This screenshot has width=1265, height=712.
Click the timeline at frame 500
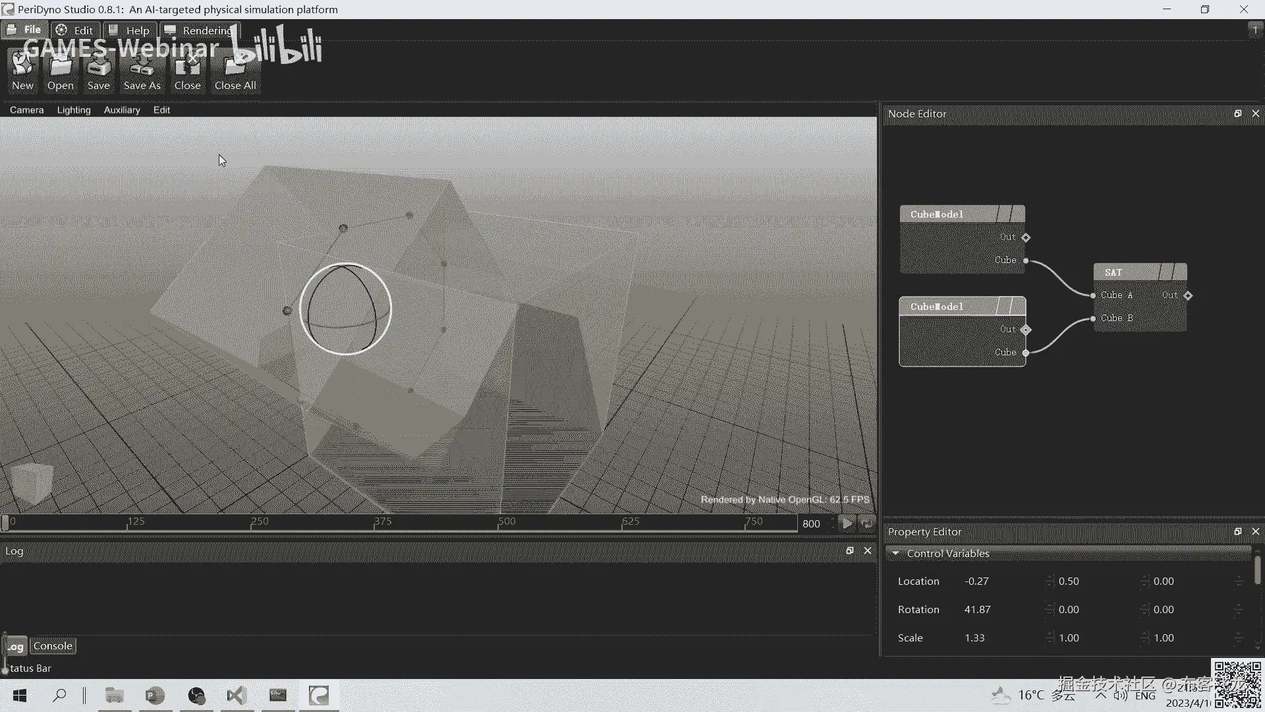coord(499,523)
